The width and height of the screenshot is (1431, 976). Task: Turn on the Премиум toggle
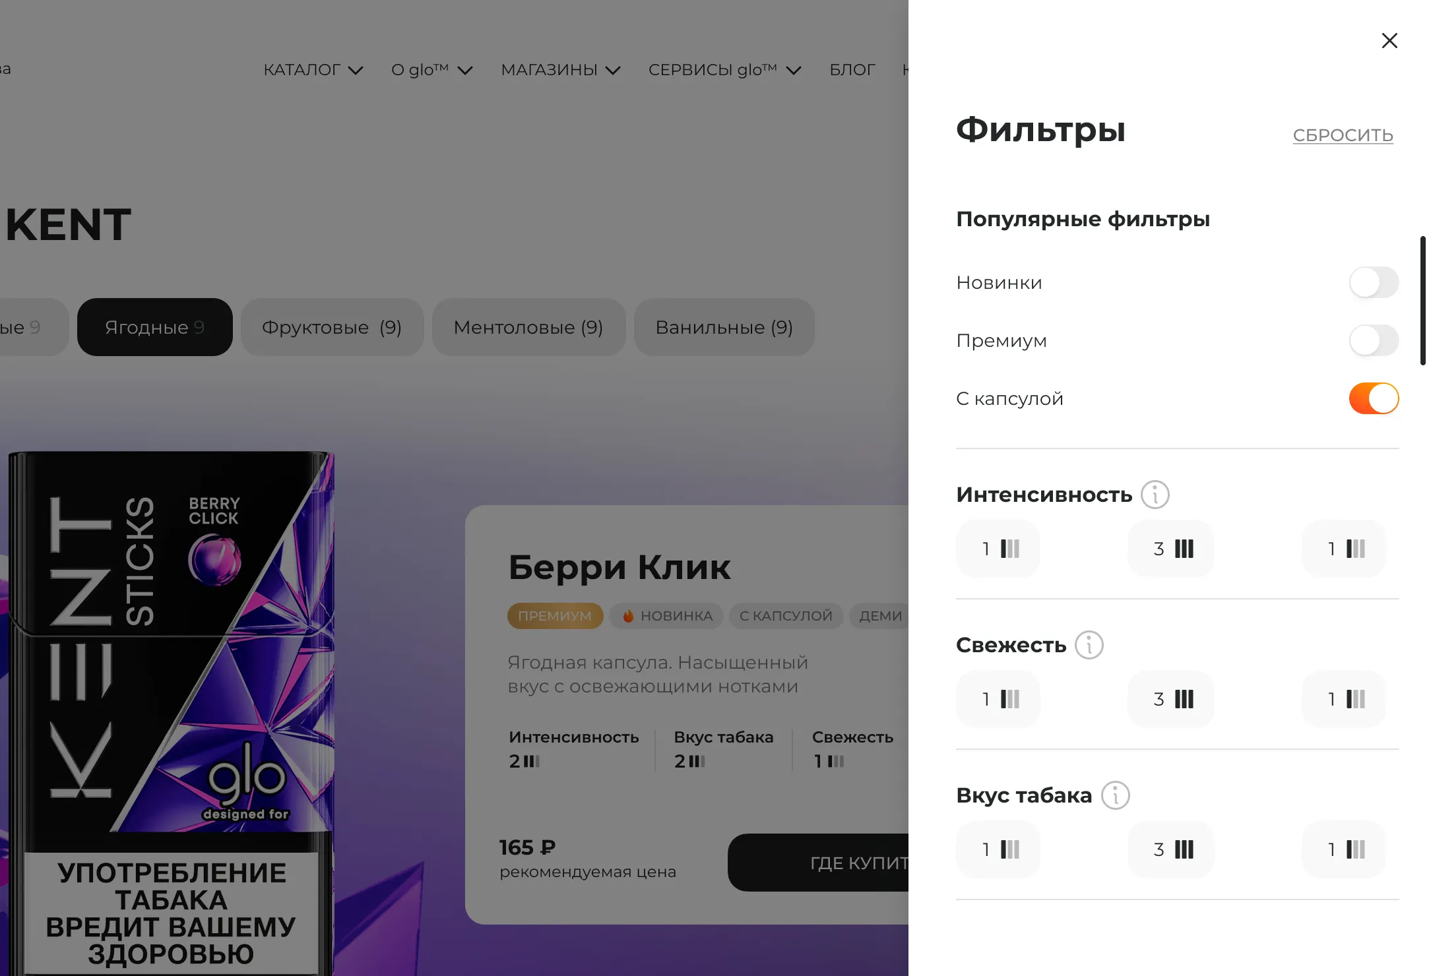click(1373, 341)
